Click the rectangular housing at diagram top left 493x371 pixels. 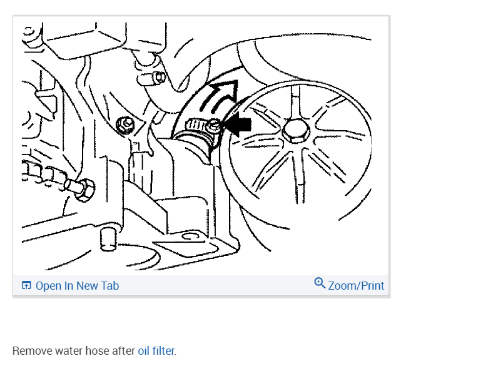click(x=84, y=40)
